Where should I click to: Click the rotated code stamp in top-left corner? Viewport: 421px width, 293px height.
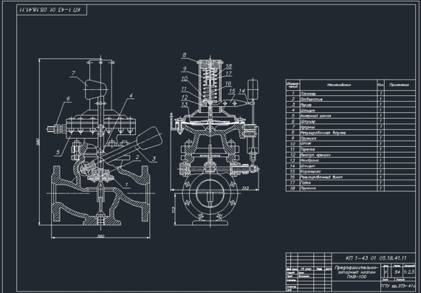52,10
